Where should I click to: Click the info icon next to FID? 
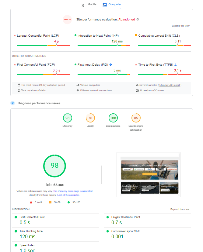pos(110,65)
